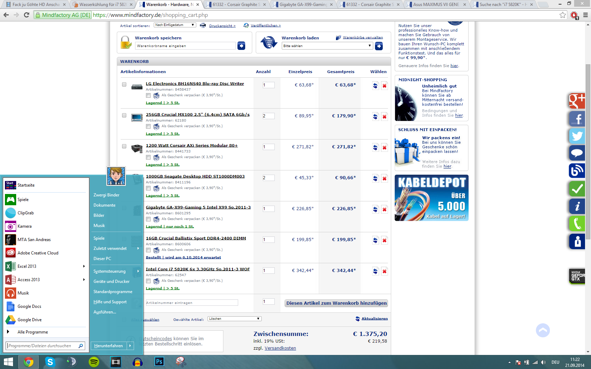
Task: Expand Excel 2013 submenu arrow
Action: pos(84,266)
